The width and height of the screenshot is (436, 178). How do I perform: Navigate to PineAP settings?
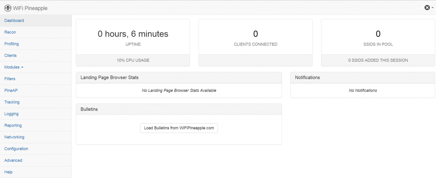36,90
